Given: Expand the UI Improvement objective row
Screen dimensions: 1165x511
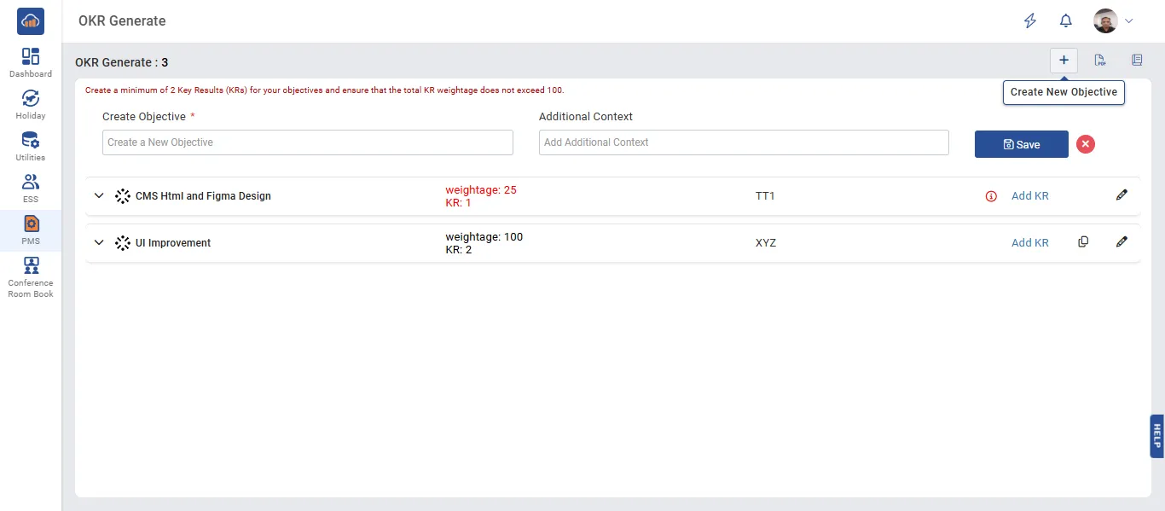Looking at the screenshot, I should pyautogui.click(x=99, y=242).
